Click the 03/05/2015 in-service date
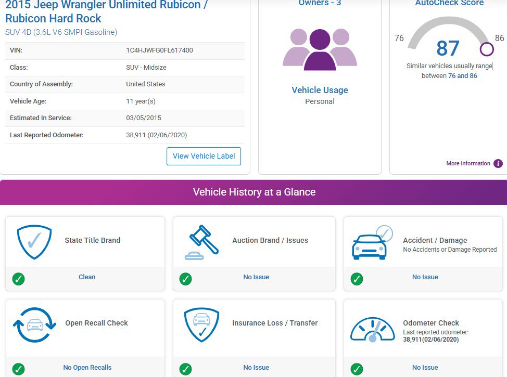Screen dimensions: 507x377 tap(144, 118)
